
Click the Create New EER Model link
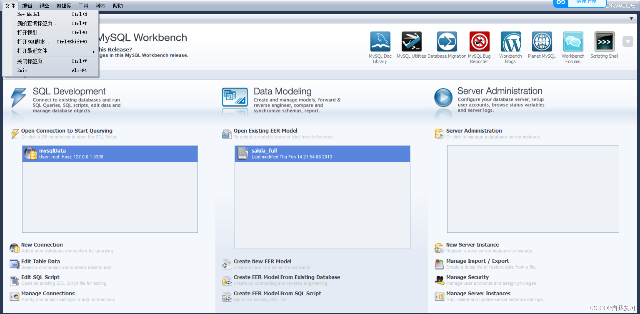pos(262,261)
